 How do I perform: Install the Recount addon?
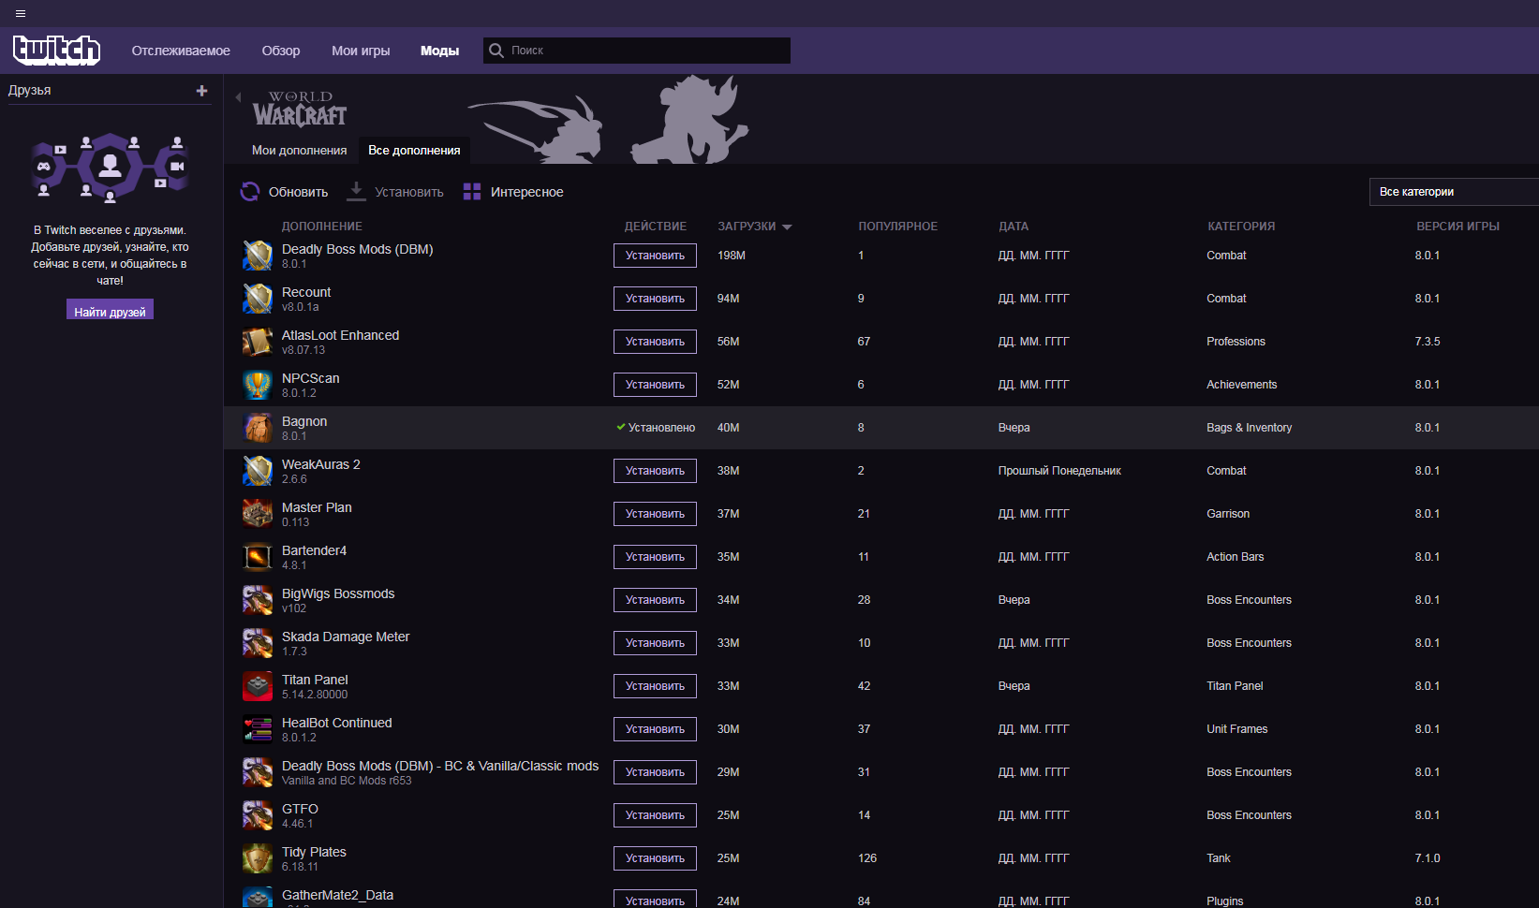[x=655, y=299]
